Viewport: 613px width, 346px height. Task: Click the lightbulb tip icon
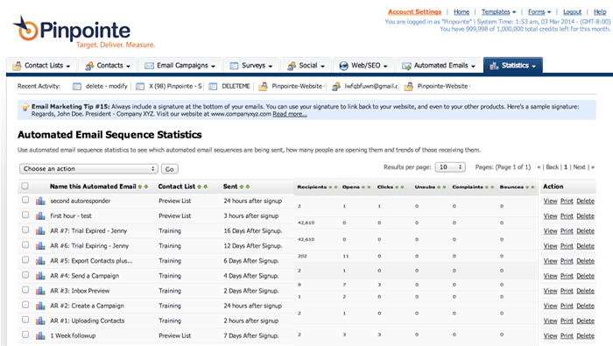tap(25, 107)
